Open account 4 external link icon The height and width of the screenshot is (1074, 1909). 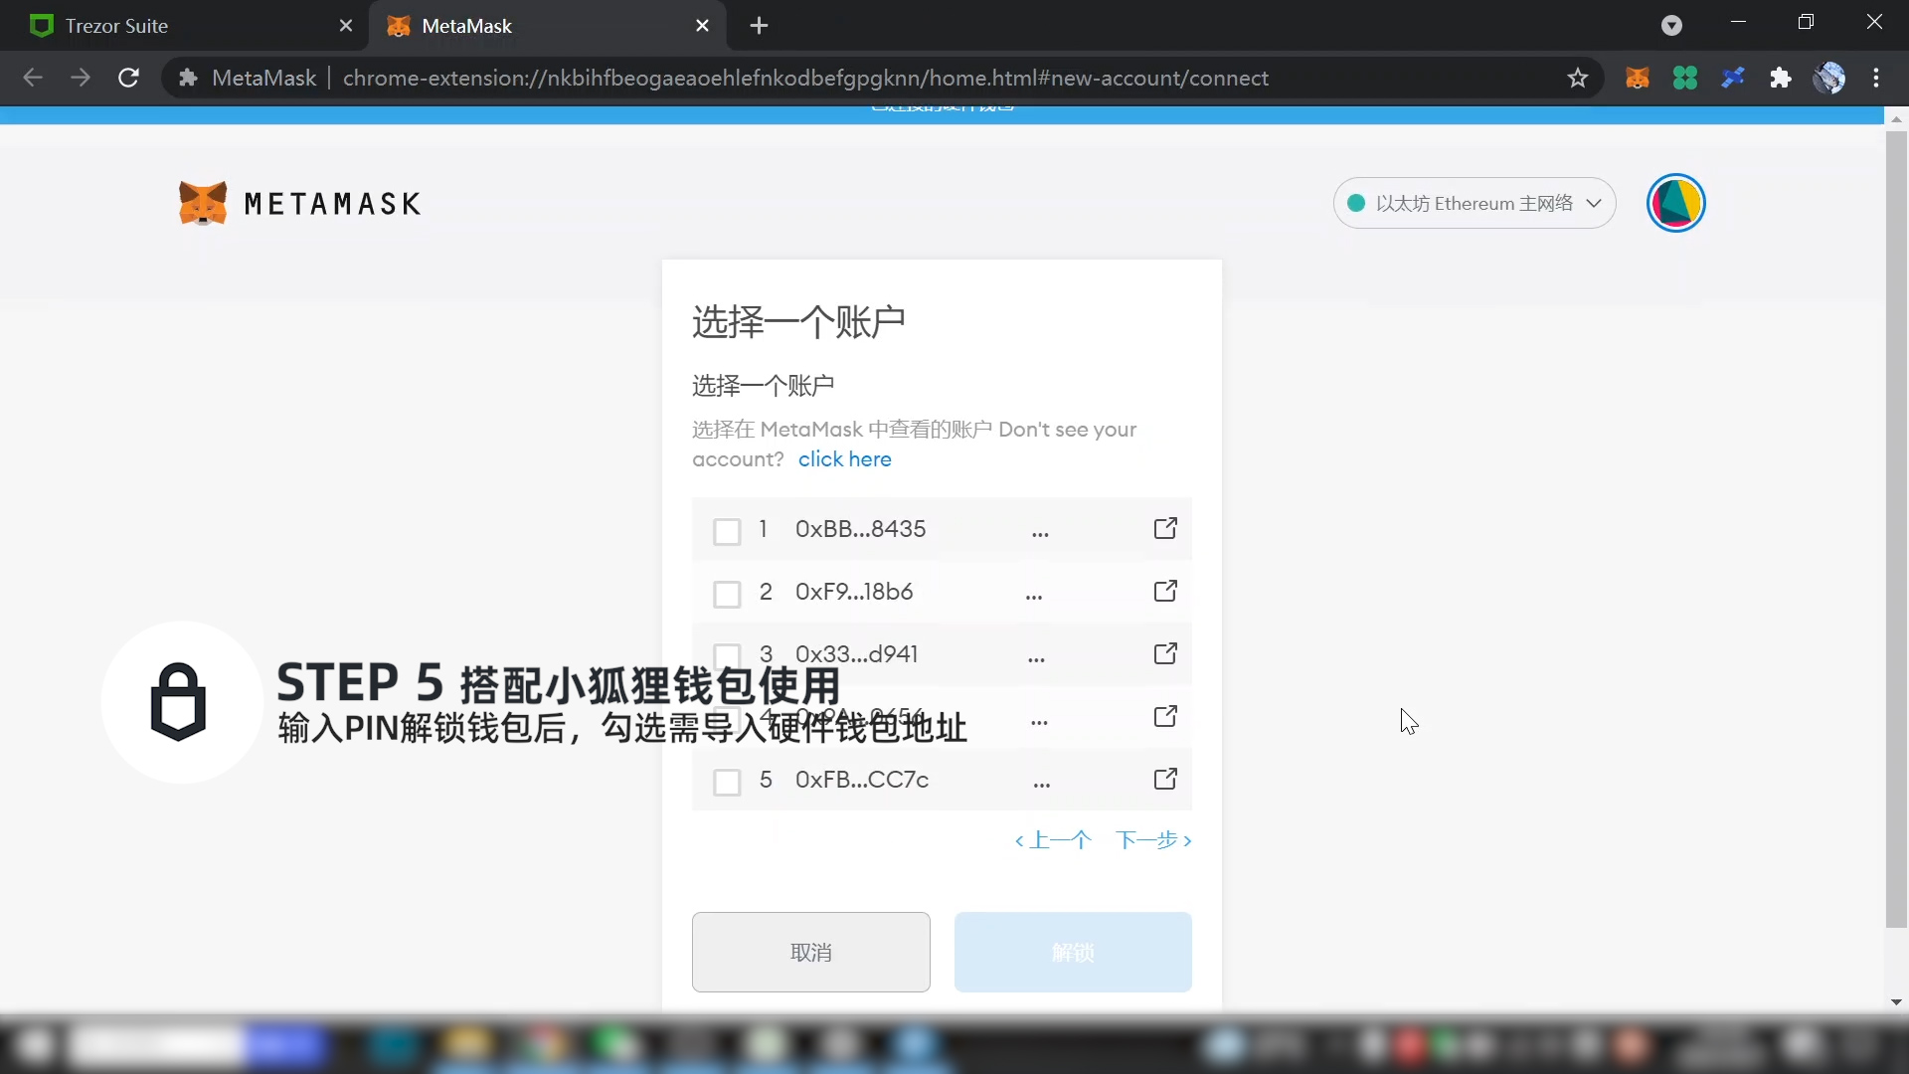pyautogui.click(x=1165, y=716)
